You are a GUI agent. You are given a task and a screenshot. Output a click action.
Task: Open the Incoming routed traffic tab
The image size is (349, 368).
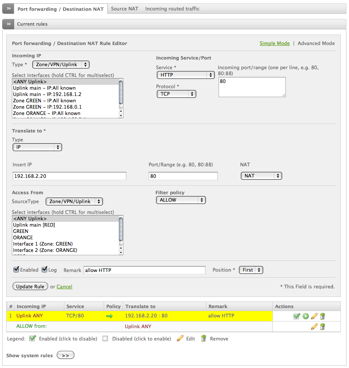click(172, 9)
